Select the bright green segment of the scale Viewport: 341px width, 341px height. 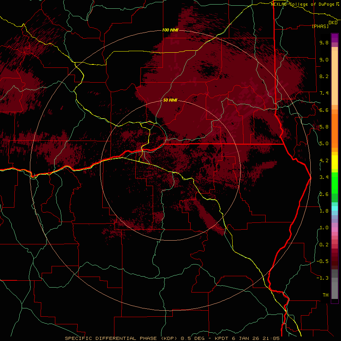[x=335, y=182]
